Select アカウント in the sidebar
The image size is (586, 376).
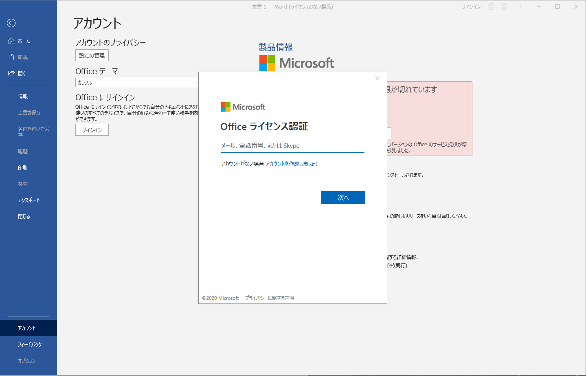(29, 328)
